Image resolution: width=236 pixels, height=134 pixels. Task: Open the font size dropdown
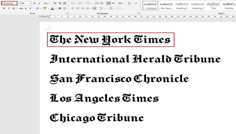point(30,3)
